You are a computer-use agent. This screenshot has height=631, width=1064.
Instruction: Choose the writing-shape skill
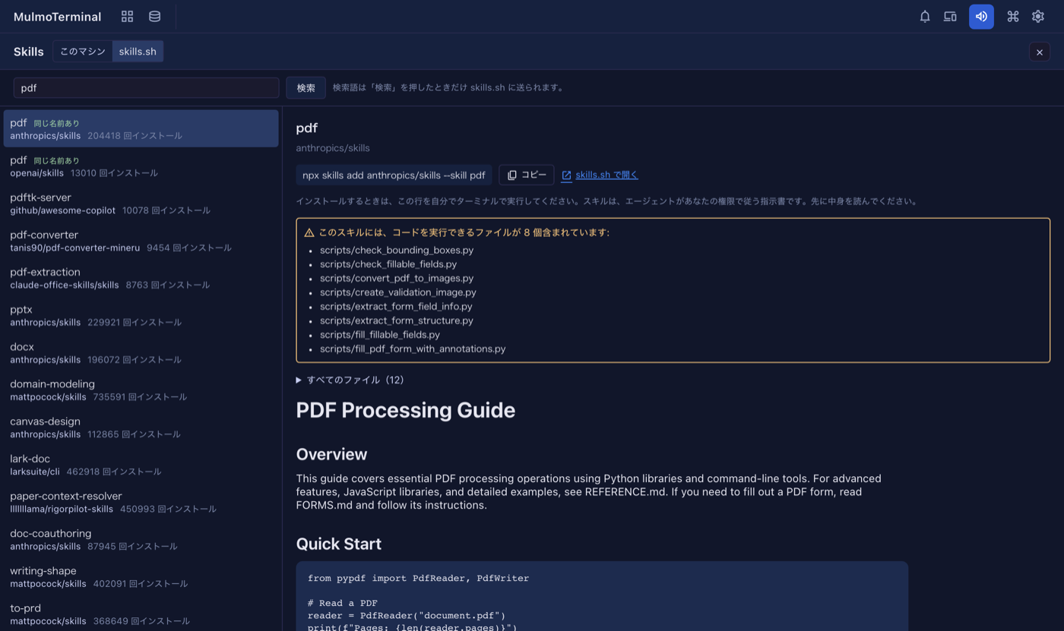pos(141,576)
